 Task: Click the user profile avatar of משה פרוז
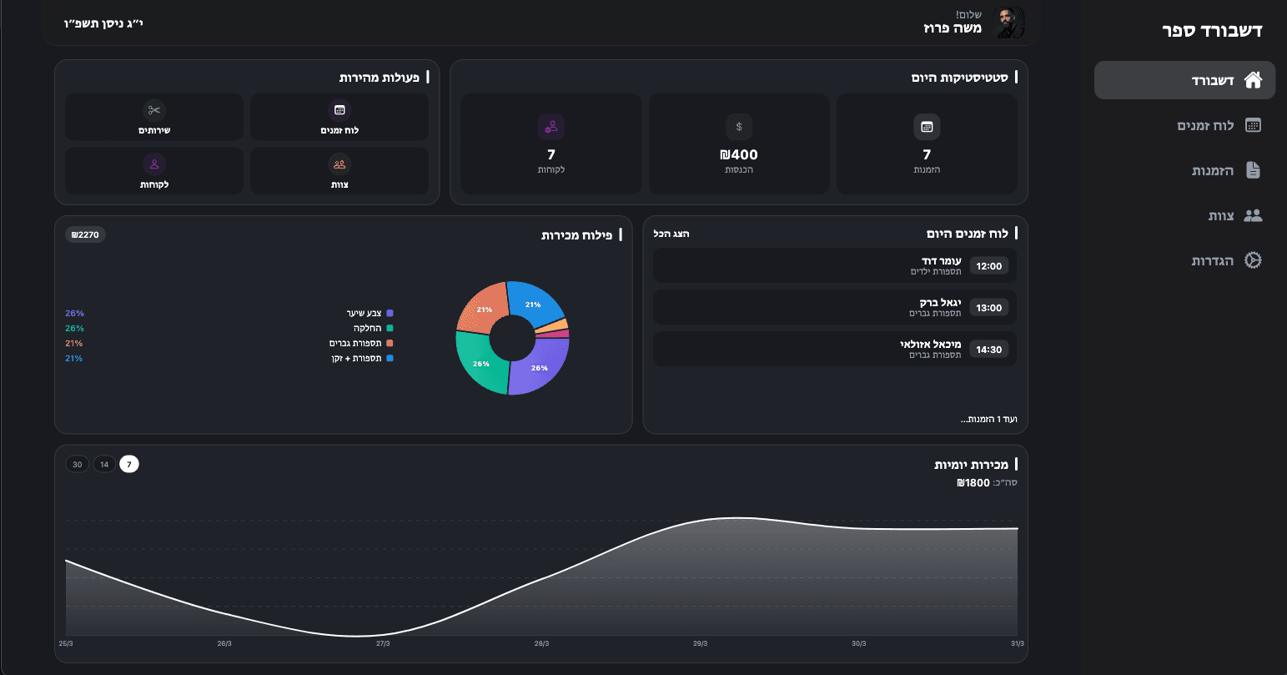[x=1011, y=23]
